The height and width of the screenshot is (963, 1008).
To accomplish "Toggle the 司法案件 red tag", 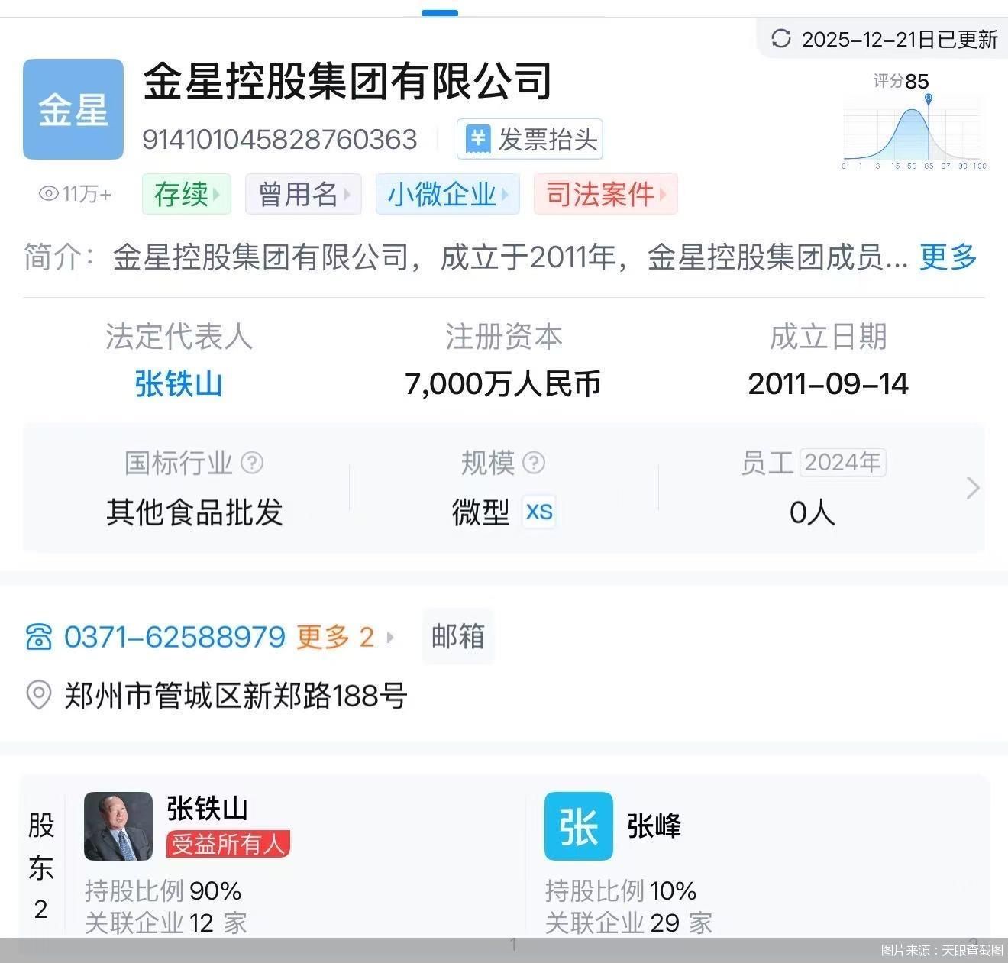I will pos(598,194).
